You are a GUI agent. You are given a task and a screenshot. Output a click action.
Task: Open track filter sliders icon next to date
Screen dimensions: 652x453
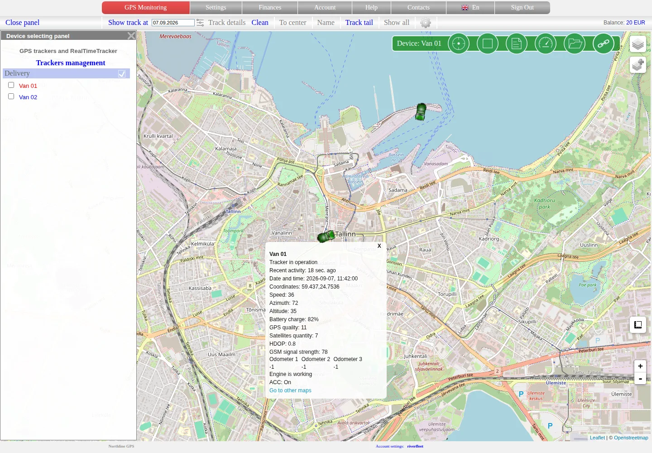[200, 23]
